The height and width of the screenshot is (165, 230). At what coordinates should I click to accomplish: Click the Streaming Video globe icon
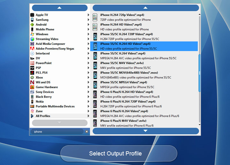tap(32, 39)
